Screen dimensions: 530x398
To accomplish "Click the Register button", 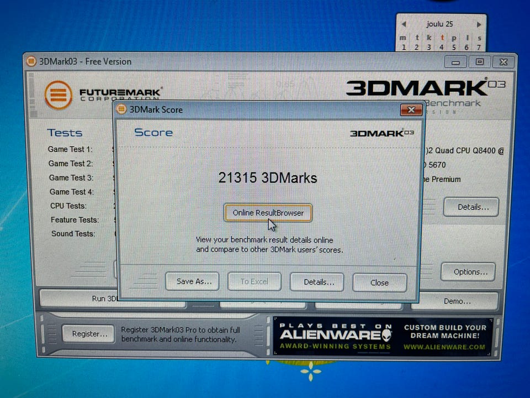I will [88, 334].
